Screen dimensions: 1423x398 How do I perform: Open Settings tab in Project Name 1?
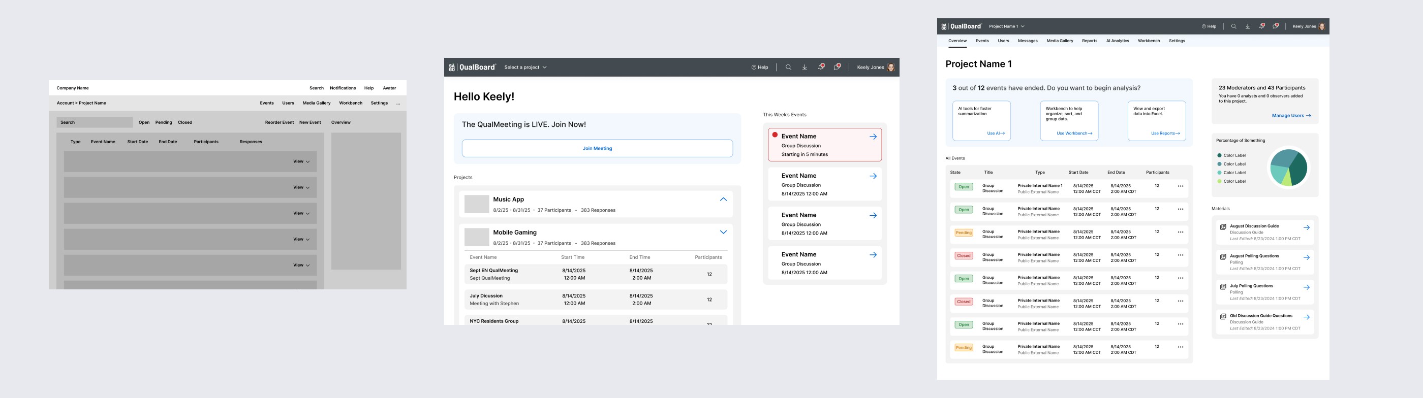(1177, 41)
